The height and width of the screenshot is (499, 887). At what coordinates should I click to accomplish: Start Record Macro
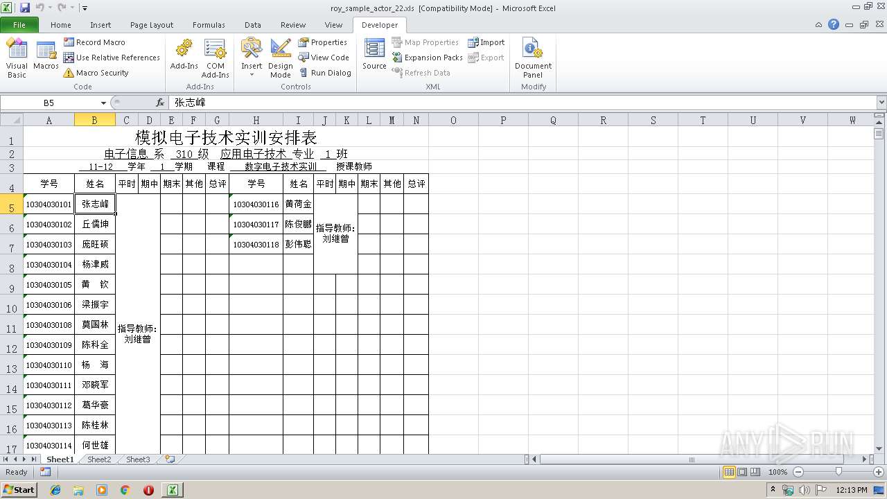(94, 42)
